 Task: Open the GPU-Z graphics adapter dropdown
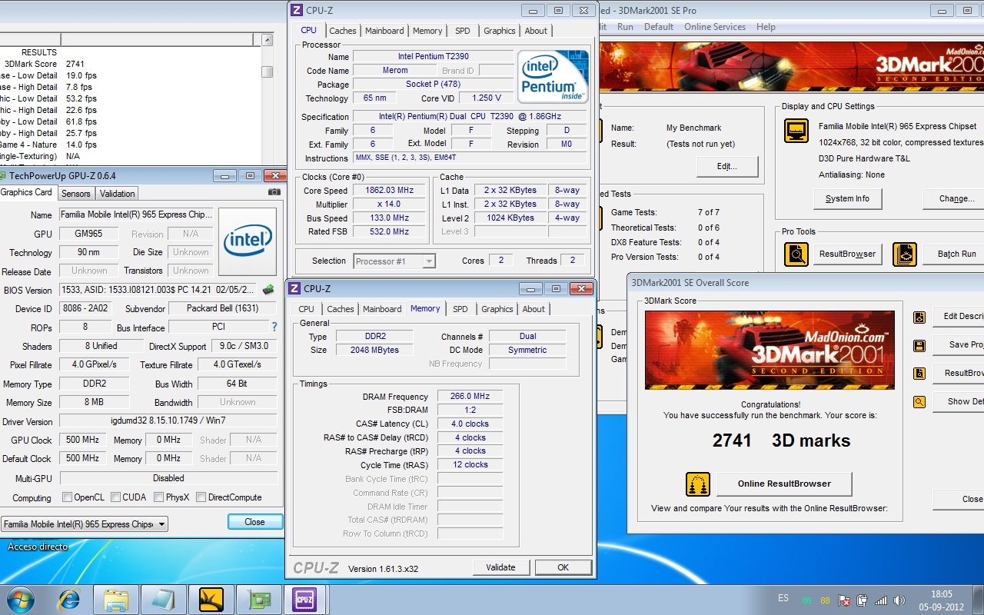tap(85, 524)
